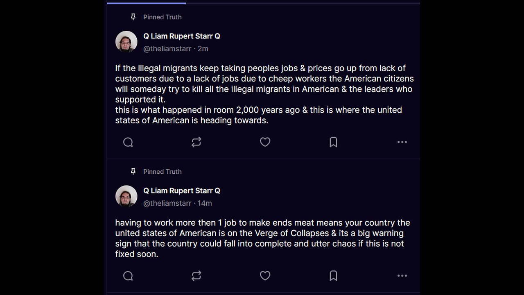Like the post about working multiple jobs
Image resolution: width=524 pixels, height=295 pixels.
(265, 276)
